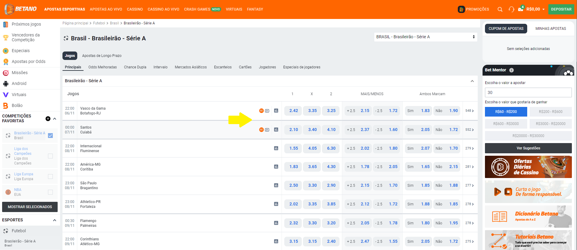Image resolution: width=577 pixels, height=250 pixels.
Task: Open statistics icon for São Paulo vs Bragantino
Action: coord(276,185)
